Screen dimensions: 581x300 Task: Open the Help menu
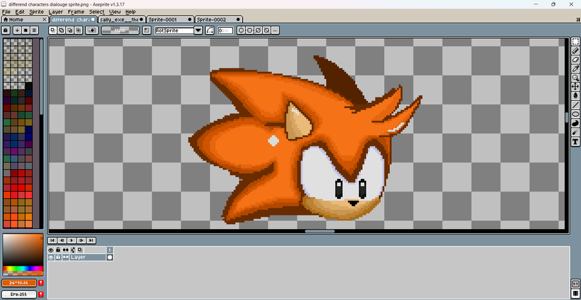click(x=130, y=12)
